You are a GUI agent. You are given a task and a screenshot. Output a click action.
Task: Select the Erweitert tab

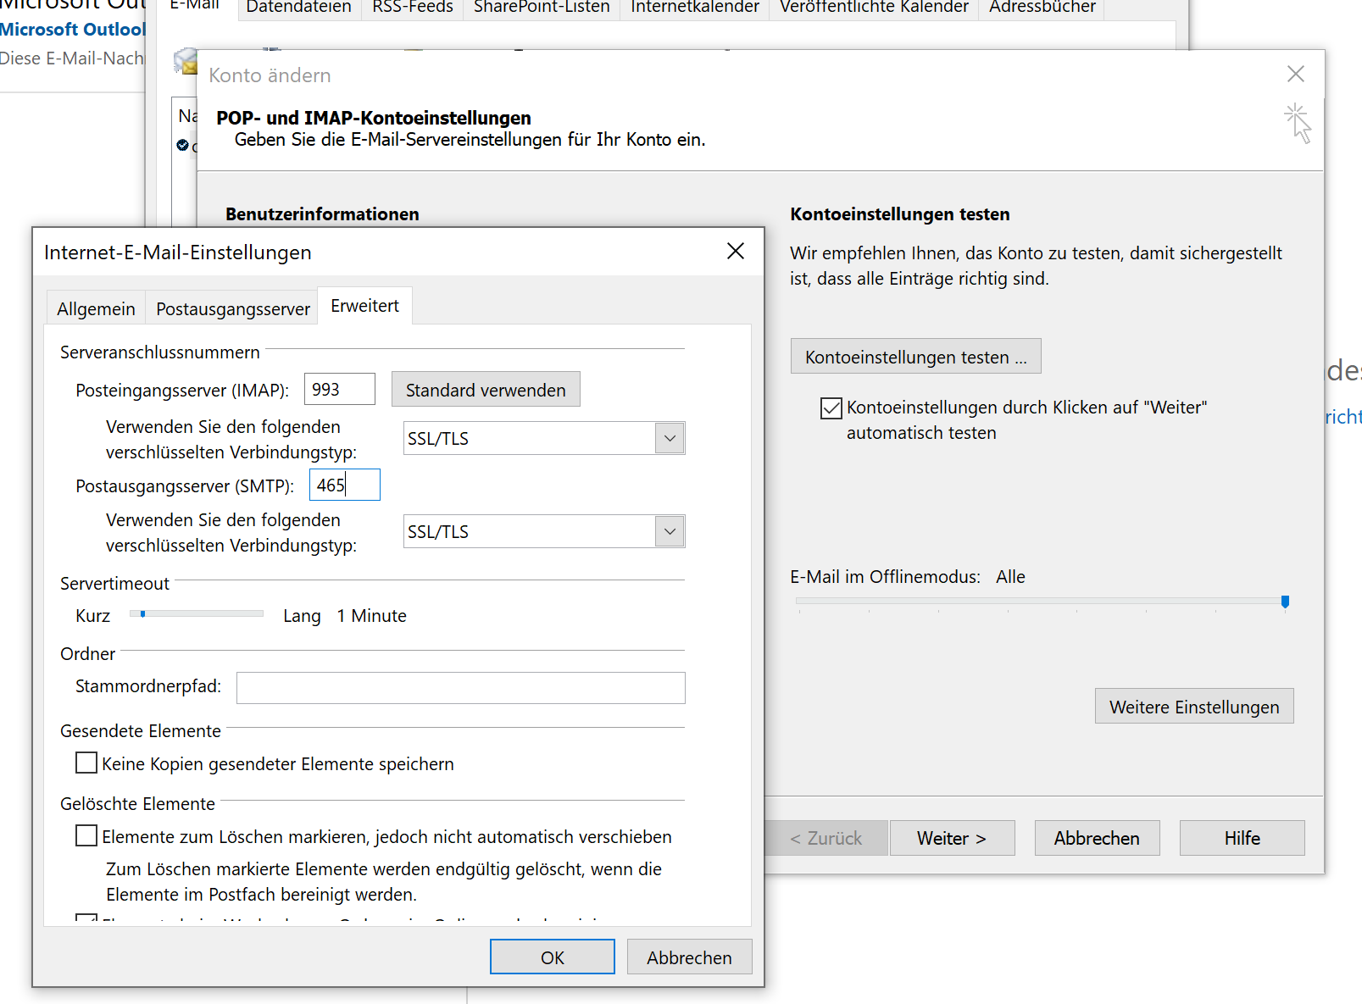364,307
